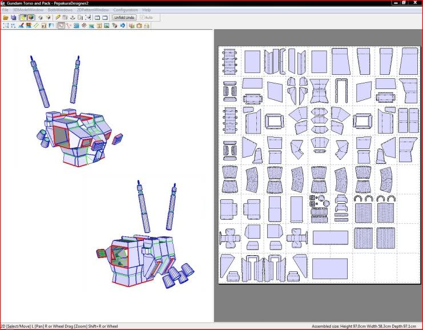Image resolution: width=423 pixels, height=330 pixels.
Task: Click the page with ruler icon
Action: click(80, 18)
